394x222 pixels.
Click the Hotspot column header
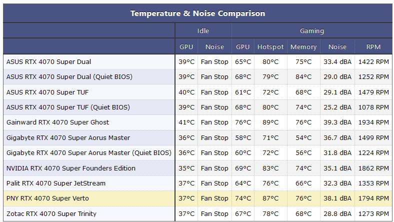270,47
